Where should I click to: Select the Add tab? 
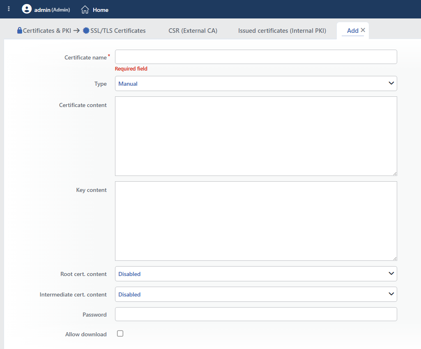click(352, 31)
